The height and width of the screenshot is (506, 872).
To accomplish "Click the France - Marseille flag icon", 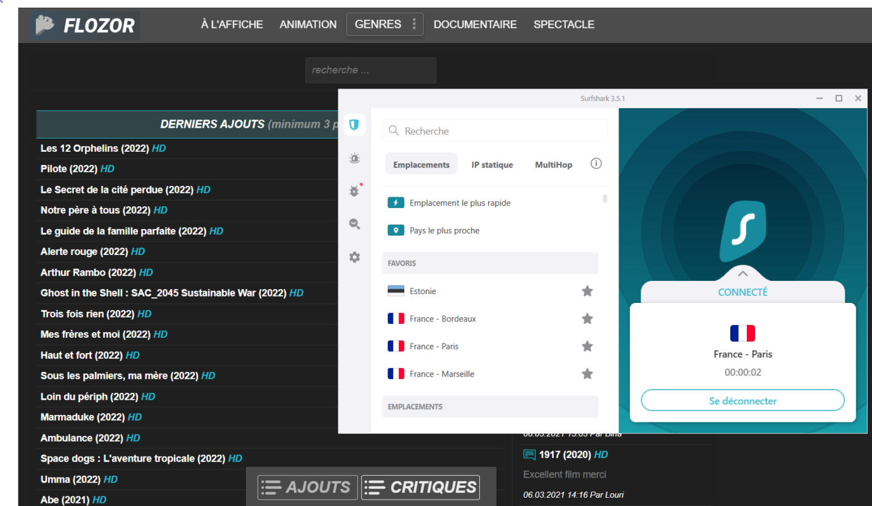I will [x=396, y=374].
